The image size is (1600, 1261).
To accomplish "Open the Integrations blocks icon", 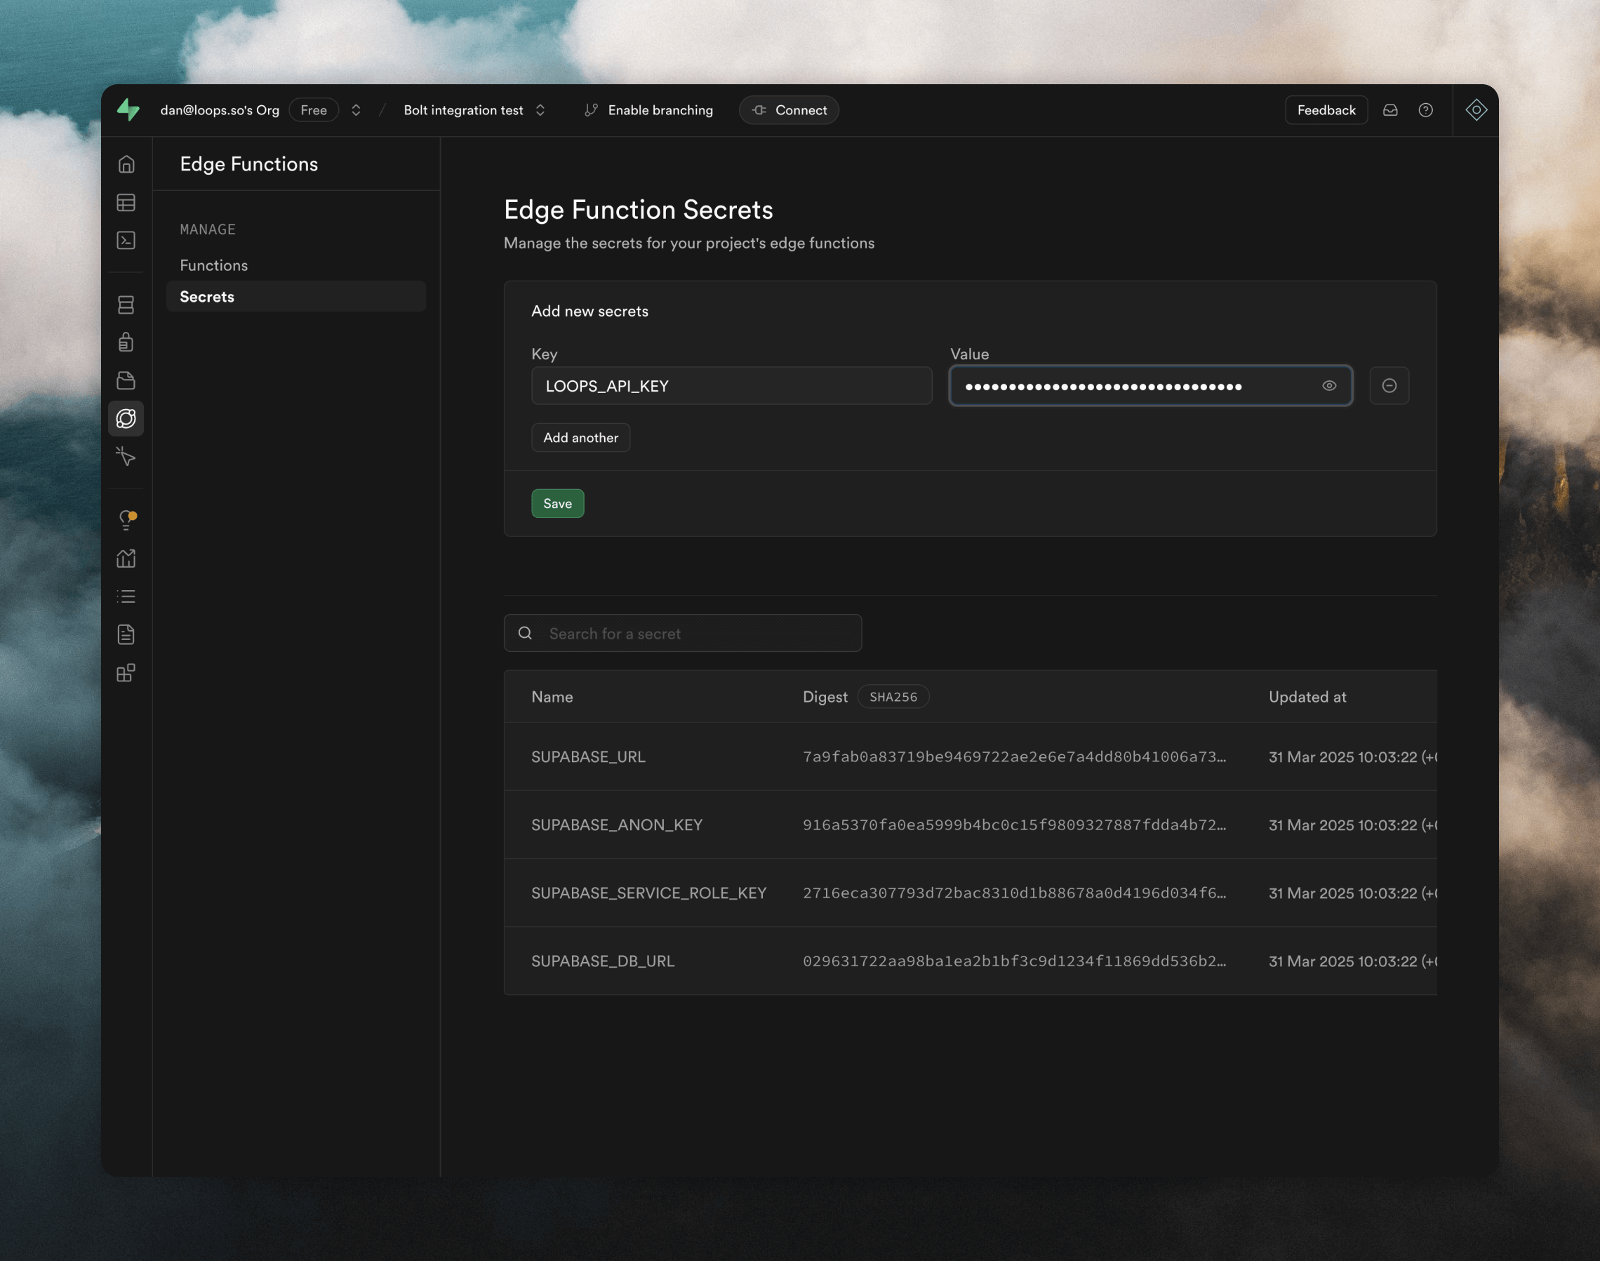I will click(x=126, y=672).
